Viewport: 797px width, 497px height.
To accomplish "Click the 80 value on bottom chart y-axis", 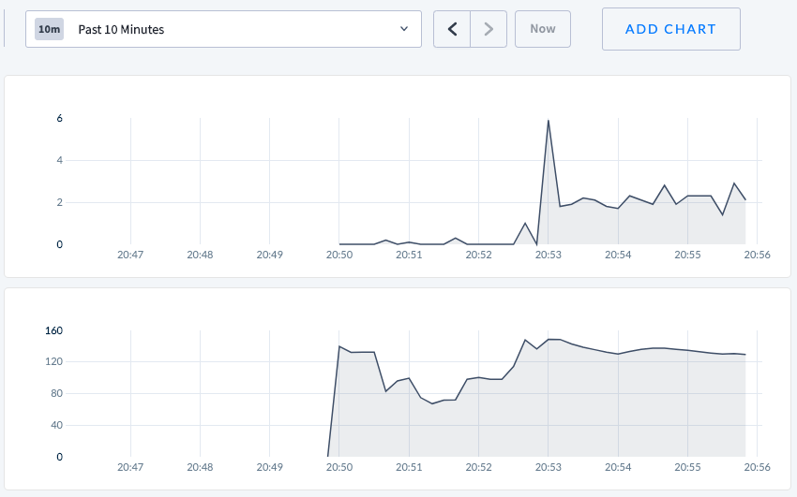I will point(56,393).
